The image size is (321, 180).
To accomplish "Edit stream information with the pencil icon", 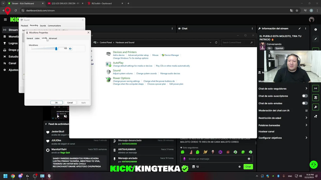I will (x=299, y=28).
